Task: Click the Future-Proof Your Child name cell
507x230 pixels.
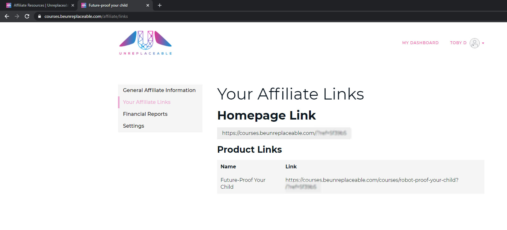Action: [243, 183]
